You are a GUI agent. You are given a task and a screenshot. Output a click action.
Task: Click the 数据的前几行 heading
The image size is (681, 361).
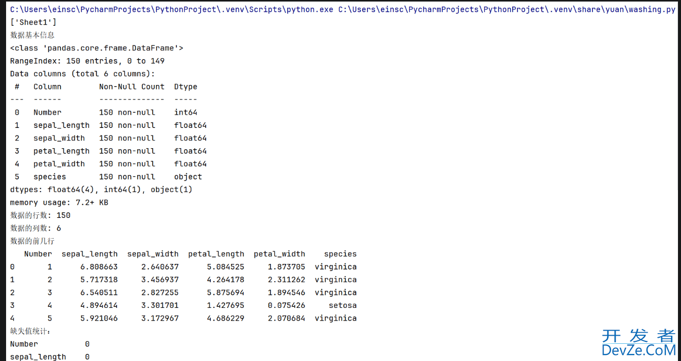[x=32, y=241]
